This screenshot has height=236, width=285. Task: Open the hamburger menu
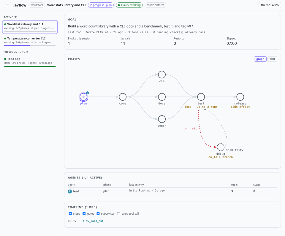8,5
